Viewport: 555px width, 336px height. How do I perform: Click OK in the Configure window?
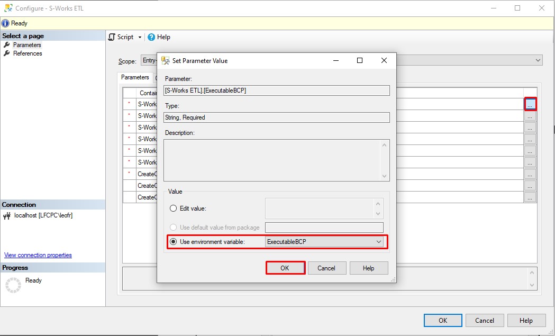[443, 321]
